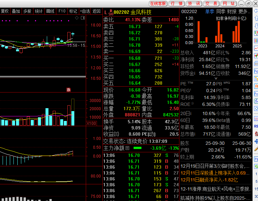Click the red dollar sign icon
The width and height of the screenshot is (258, 201).
256,134
